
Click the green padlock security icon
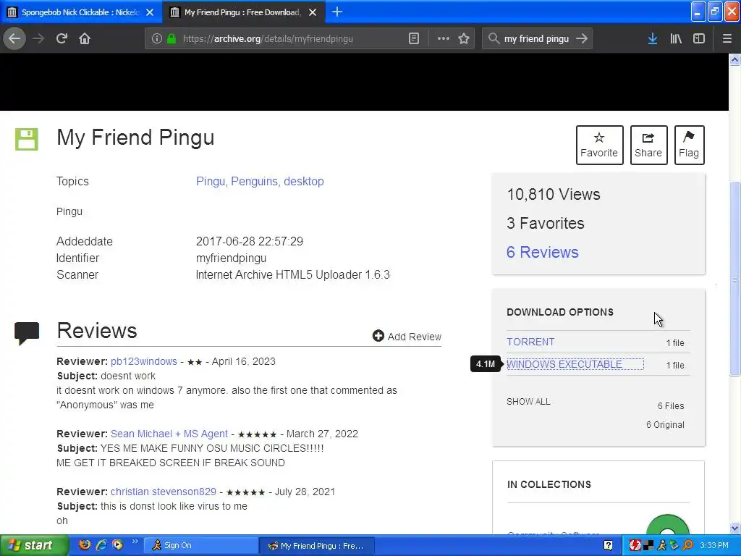(172, 39)
